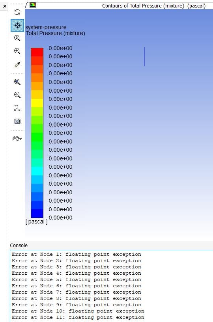Viewport: 213px width, 322px height.
Task: Click the Save Picture camera icon
Action: tap(17, 121)
